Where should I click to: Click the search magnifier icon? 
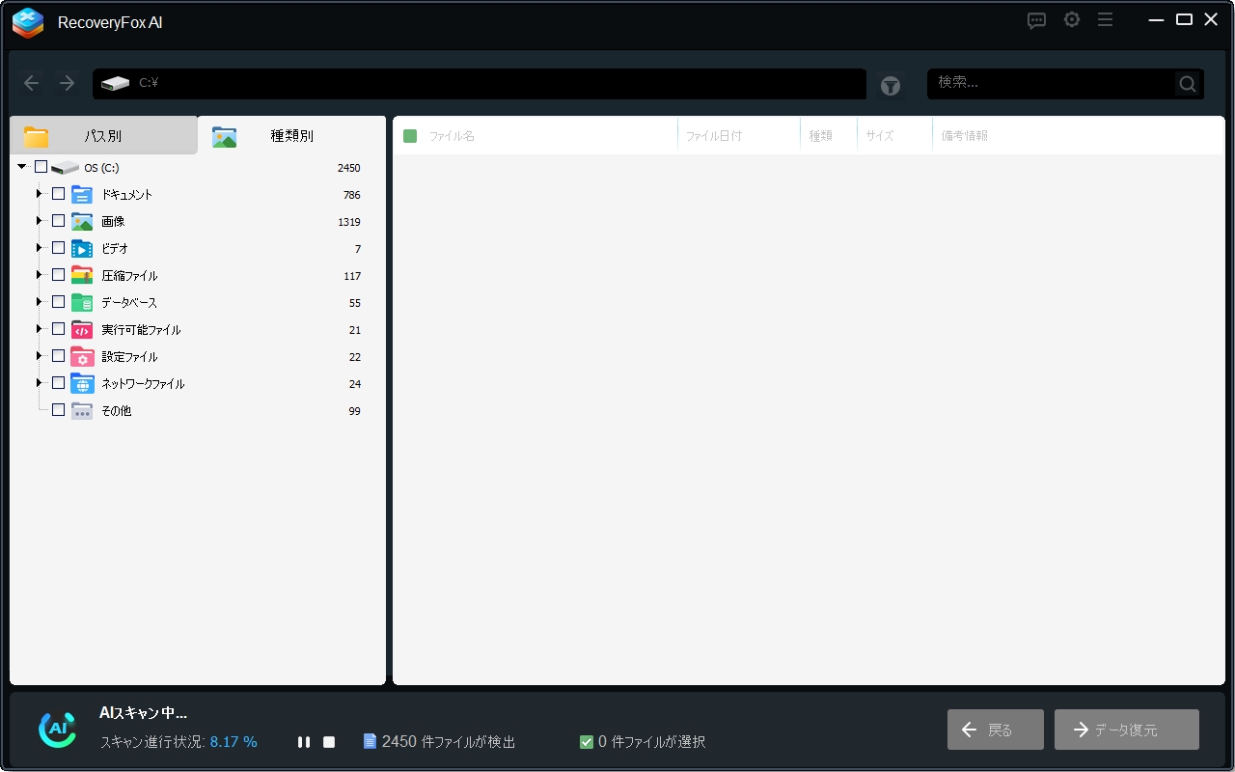(x=1188, y=84)
